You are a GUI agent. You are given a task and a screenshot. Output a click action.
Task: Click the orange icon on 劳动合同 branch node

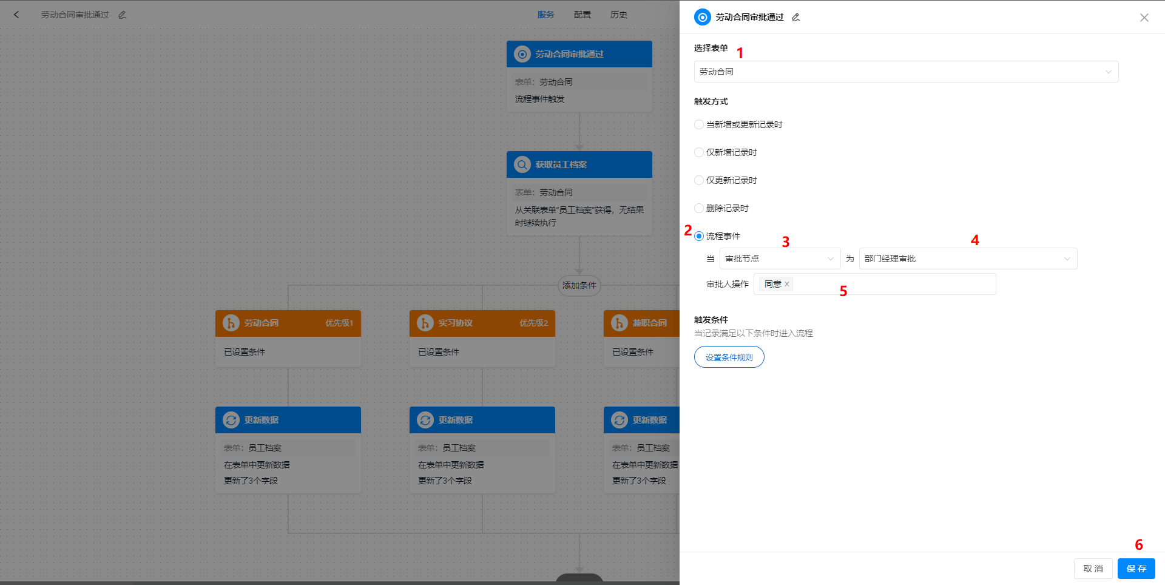231,323
